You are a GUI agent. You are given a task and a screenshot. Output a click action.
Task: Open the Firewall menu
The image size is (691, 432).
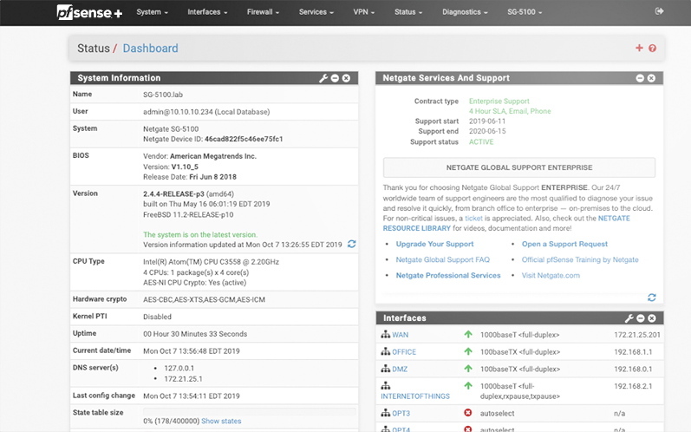coord(263,12)
